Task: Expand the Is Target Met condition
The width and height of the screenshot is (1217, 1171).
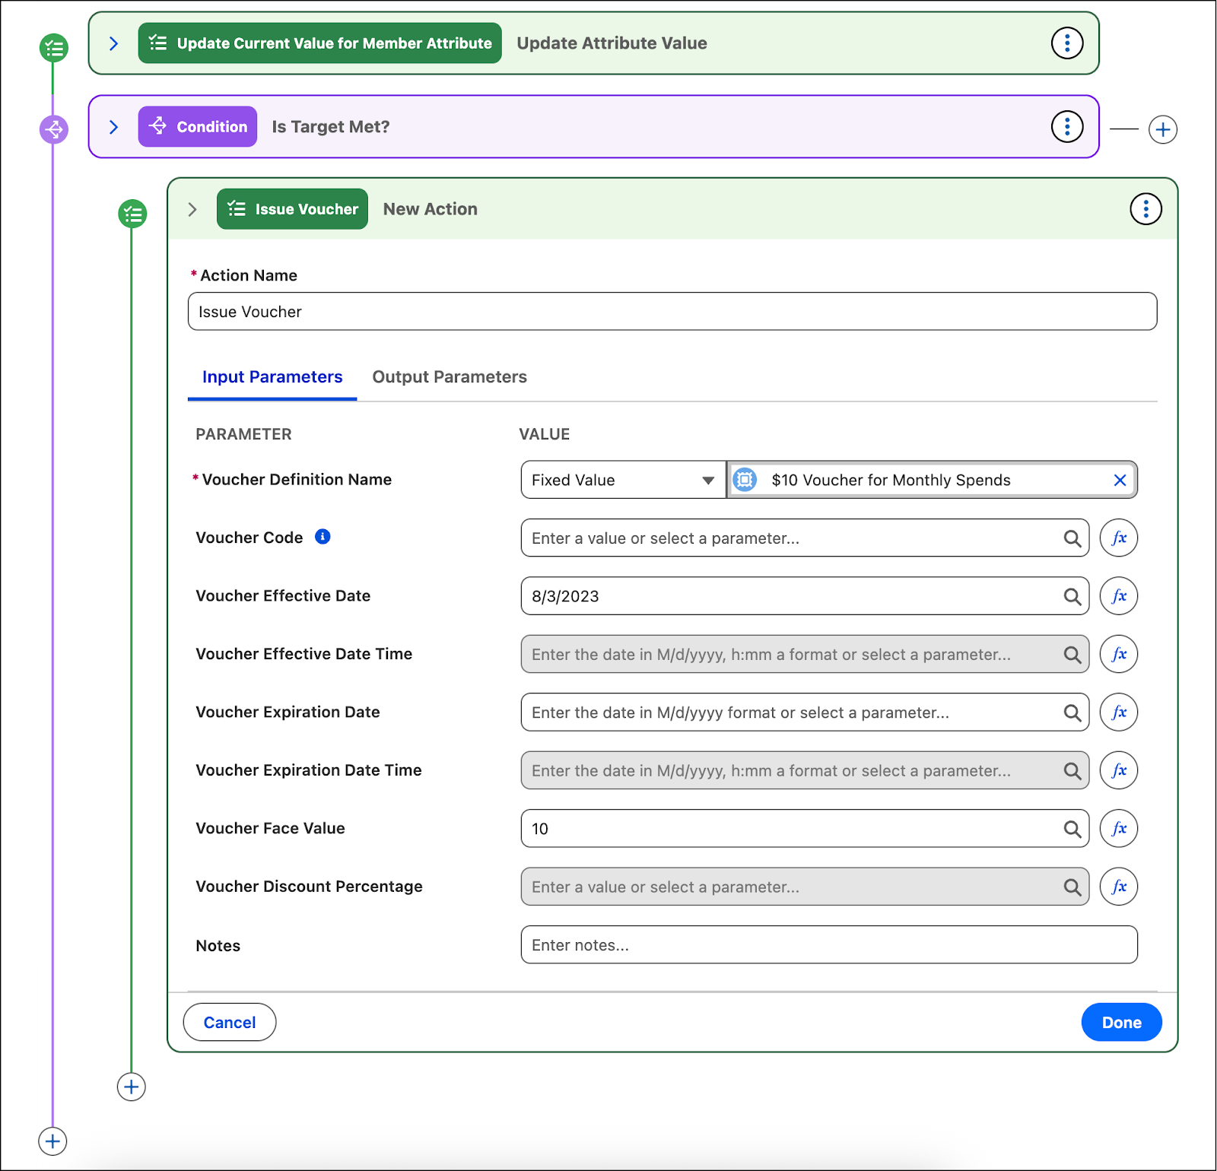Action: click(113, 127)
